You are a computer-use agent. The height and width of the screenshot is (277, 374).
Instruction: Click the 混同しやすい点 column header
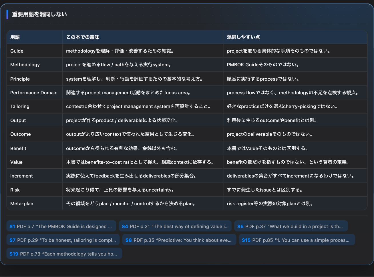295,37
